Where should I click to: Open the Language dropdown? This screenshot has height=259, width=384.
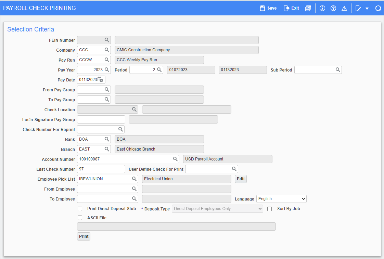[281, 199]
